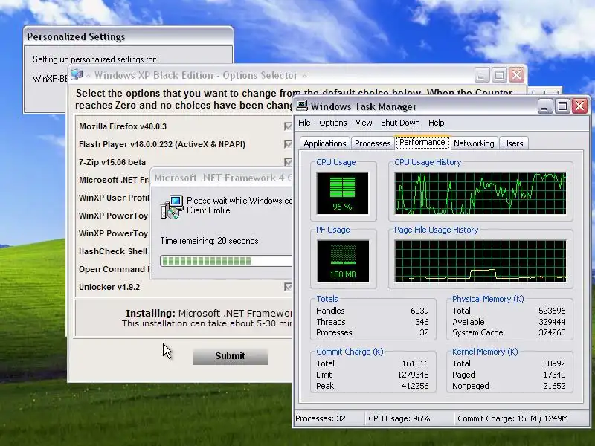The width and height of the screenshot is (595, 446).
Task: Click the Available memory value 329444
Action: (552, 322)
